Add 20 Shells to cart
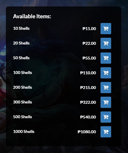This screenshot has width=128, height=153. pos(106,43)
